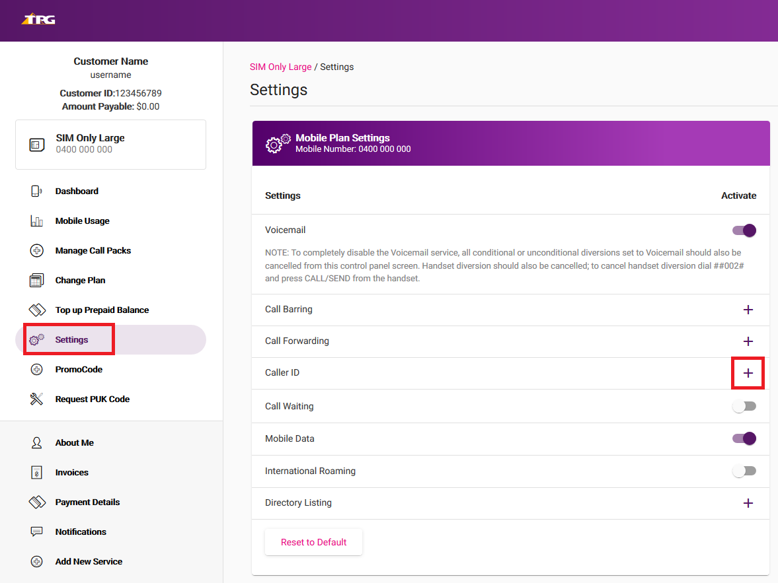Click the Manage Call Packs plus icon

click(x=37, y=250)
